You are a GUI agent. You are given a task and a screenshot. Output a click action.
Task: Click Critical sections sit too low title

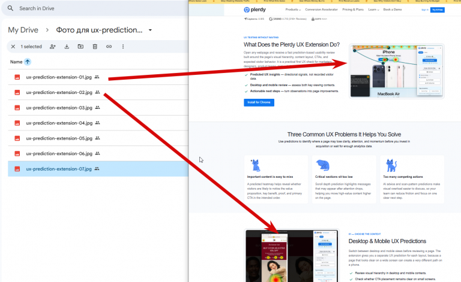click(x=334, y=177)
